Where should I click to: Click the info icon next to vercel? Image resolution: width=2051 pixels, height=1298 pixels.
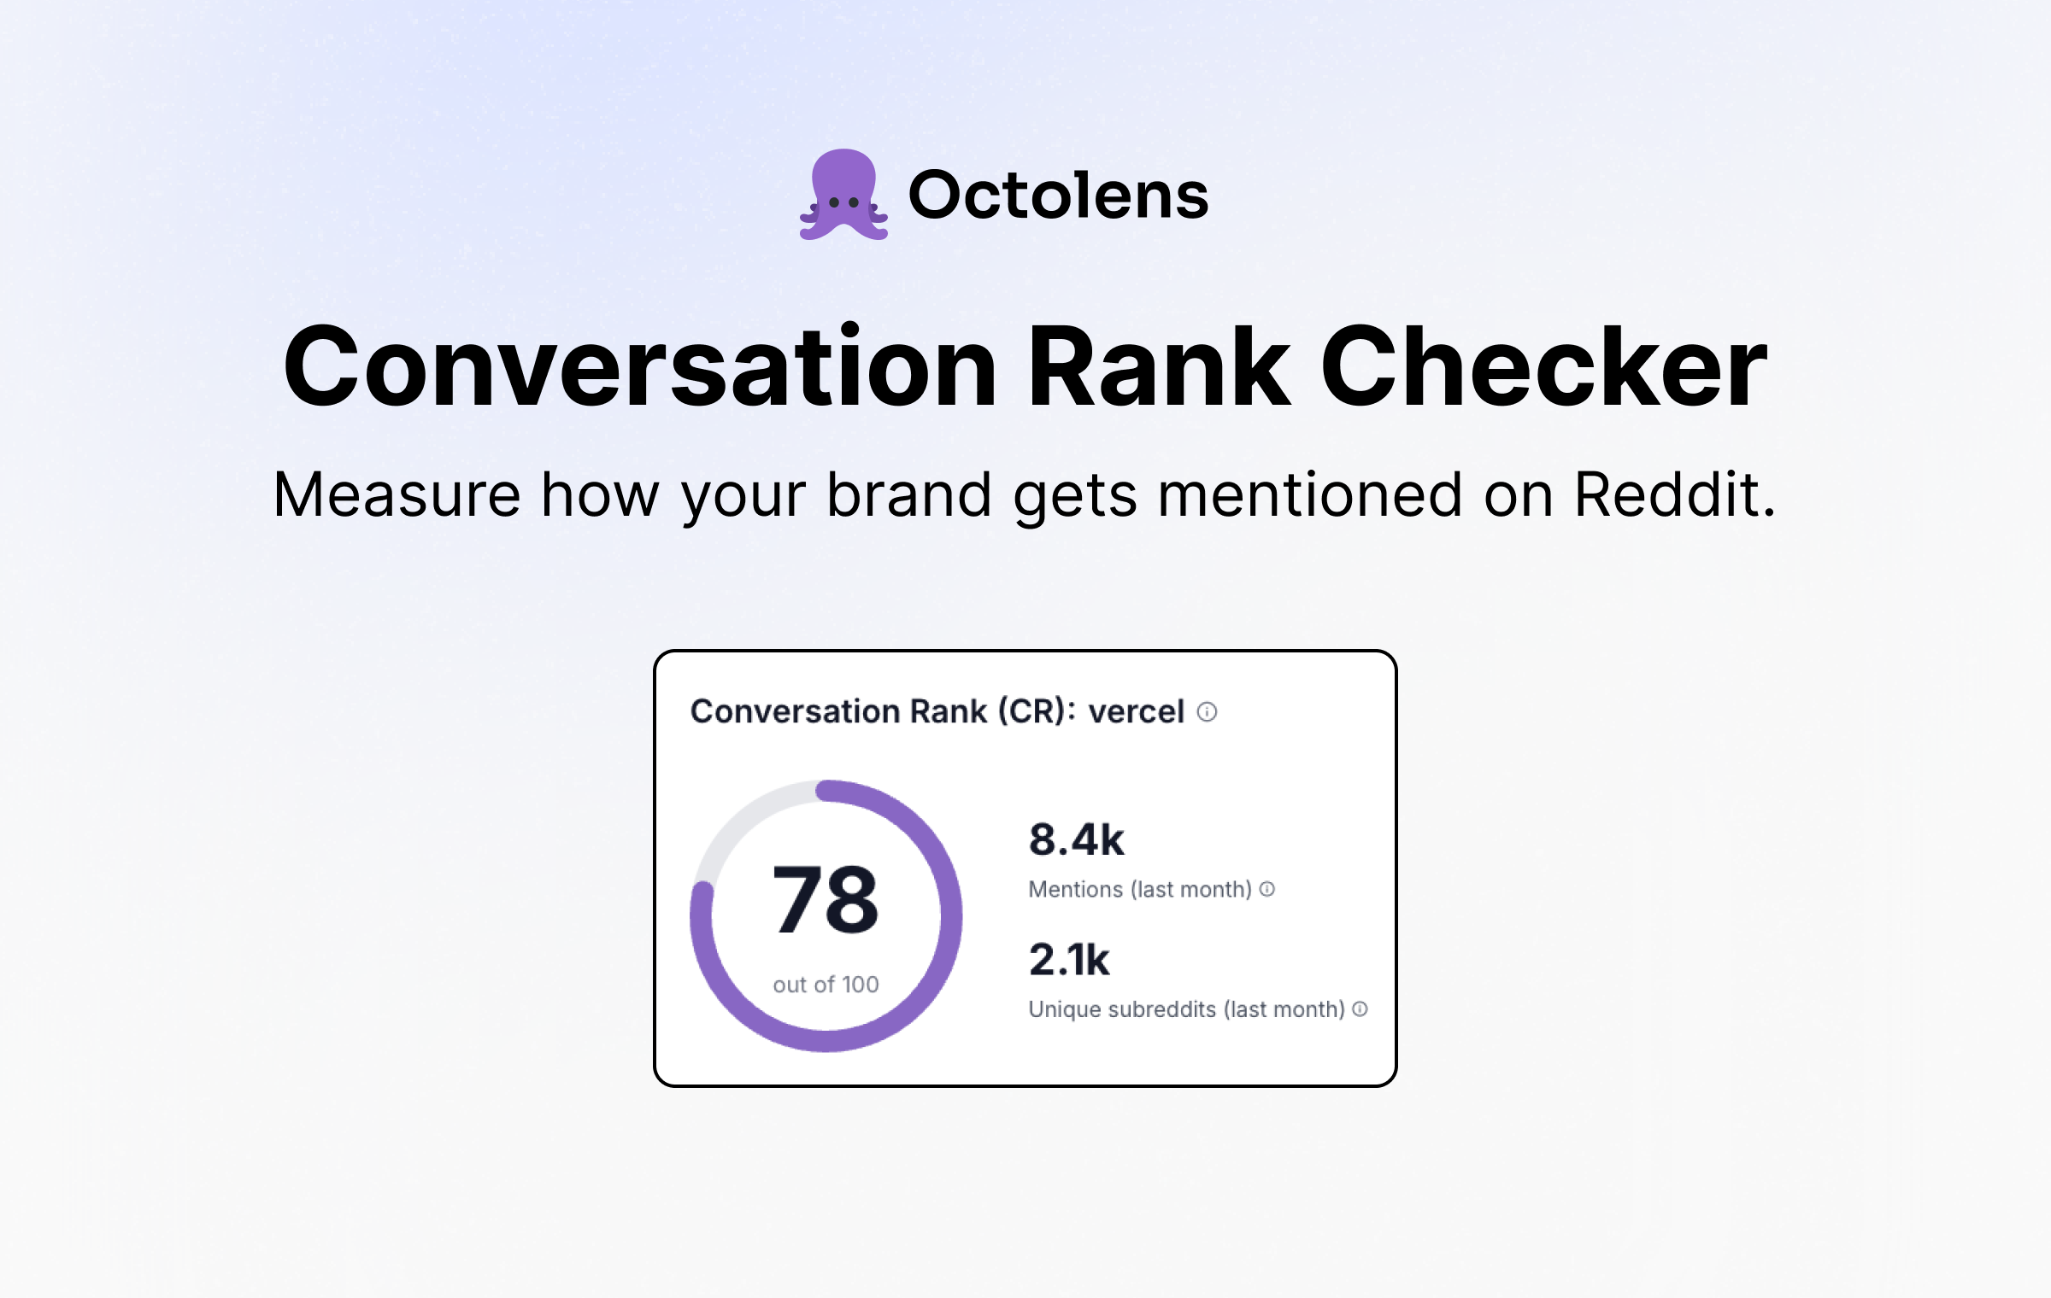(1207, 712)
